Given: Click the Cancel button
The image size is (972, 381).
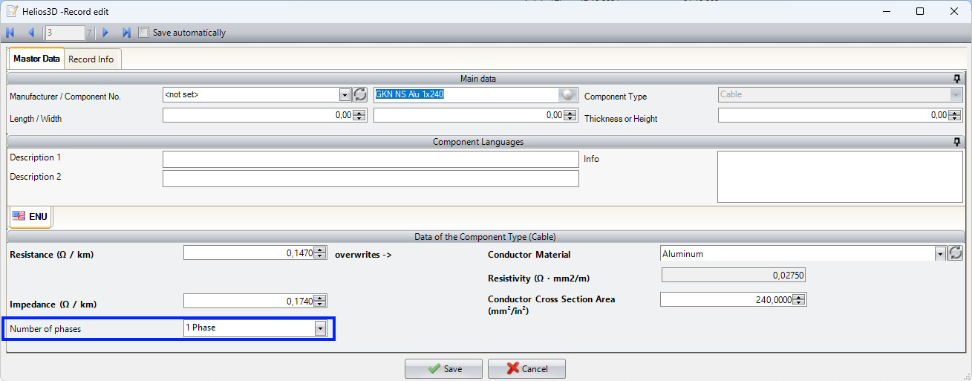Looking at the screenshot, I should coord(526,369).
